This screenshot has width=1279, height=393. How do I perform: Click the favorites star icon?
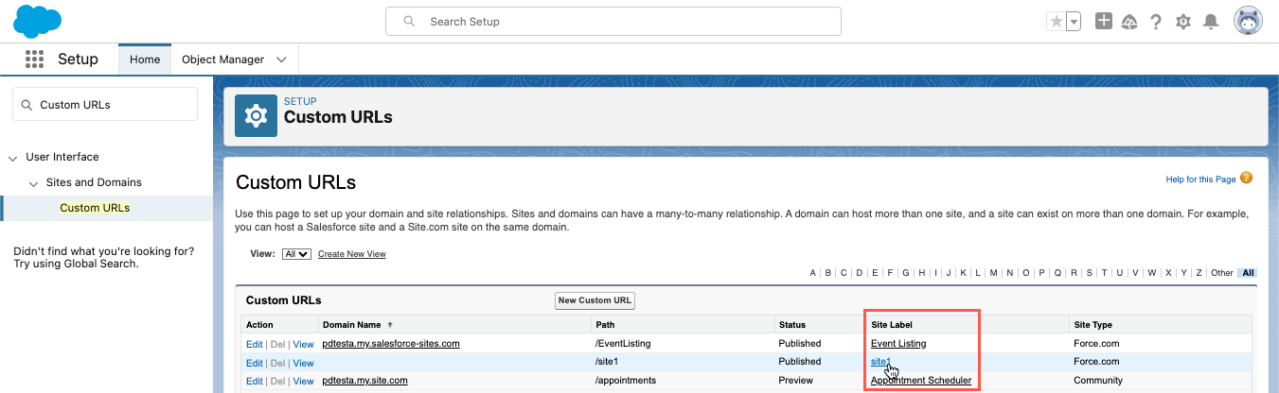1056,22
